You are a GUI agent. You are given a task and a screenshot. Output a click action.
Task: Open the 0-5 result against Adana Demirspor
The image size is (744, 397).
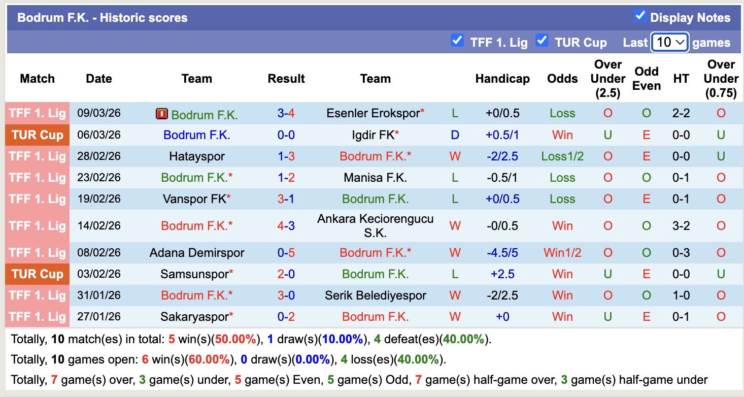pyautogui.click(x=286, y=253)
